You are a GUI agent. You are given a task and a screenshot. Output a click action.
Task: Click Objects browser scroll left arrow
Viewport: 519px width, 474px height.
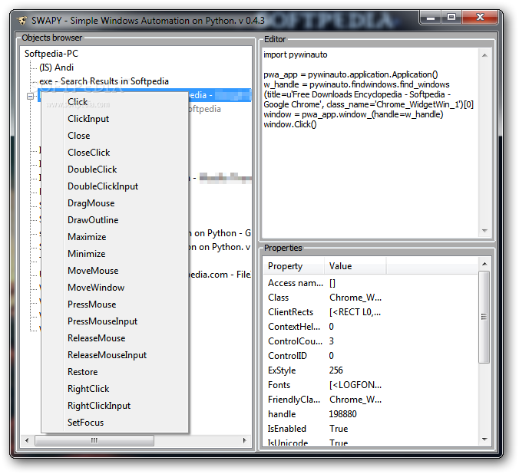(27, 440)
